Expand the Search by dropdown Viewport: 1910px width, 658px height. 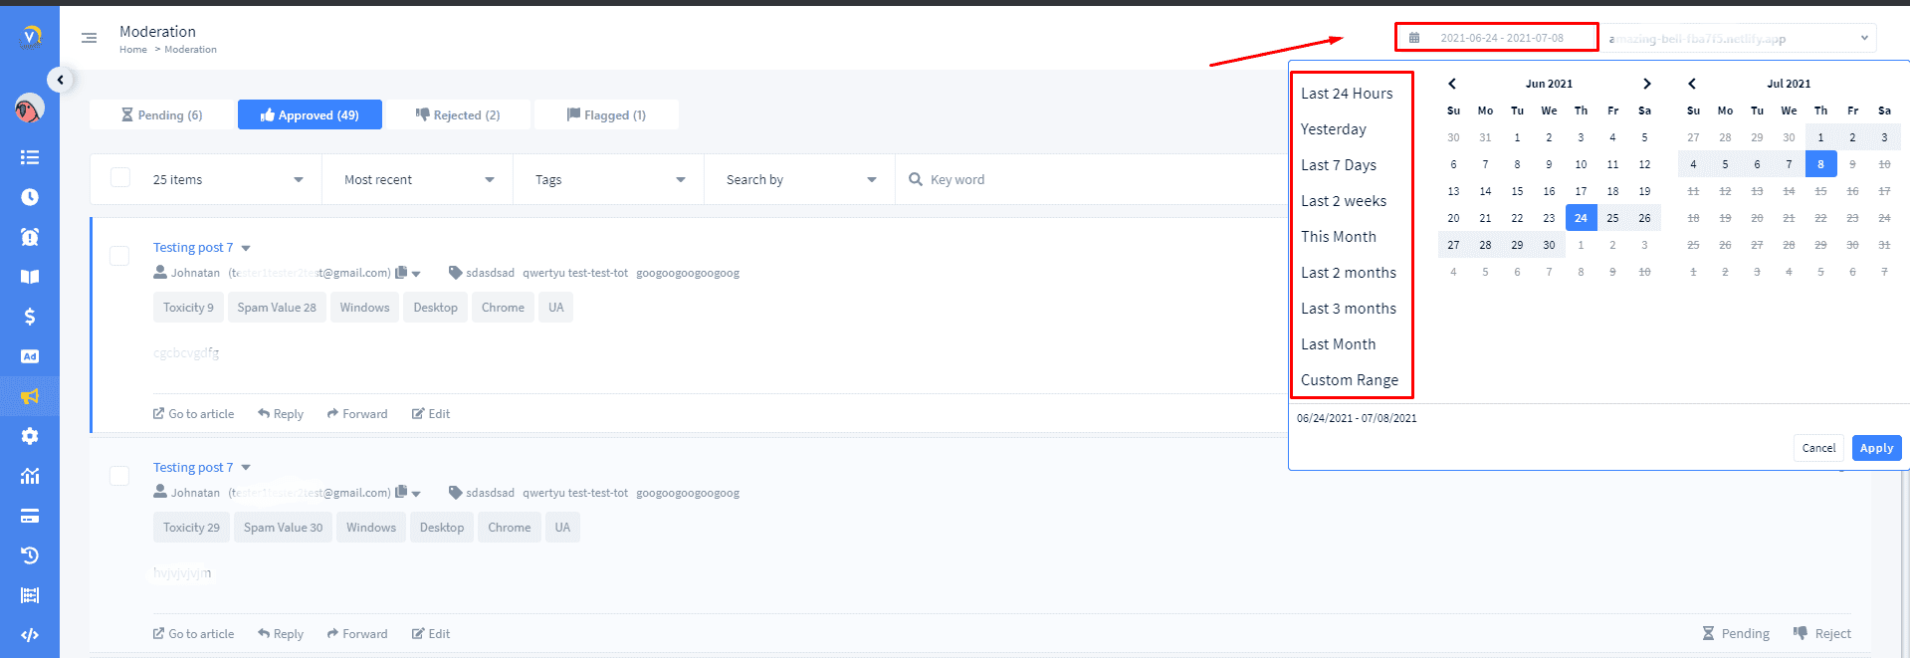[x=800, y=180]
